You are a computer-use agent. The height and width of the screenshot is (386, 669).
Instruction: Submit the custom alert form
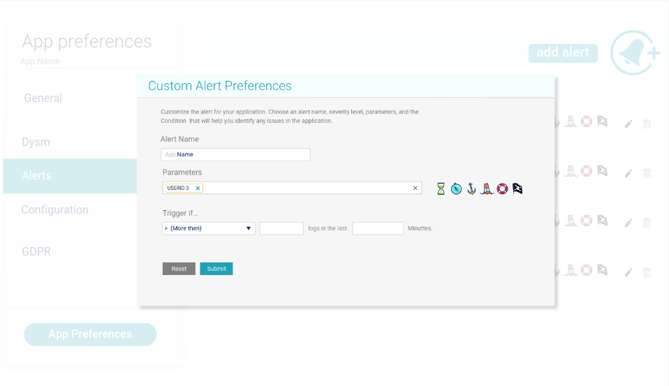[216, 269]
